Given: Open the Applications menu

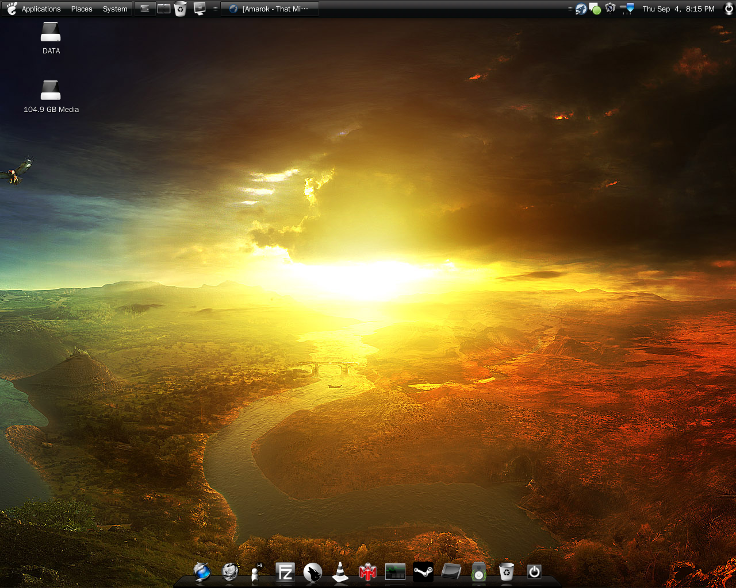Looking at the screenshot, I should (x=41, y=9).
